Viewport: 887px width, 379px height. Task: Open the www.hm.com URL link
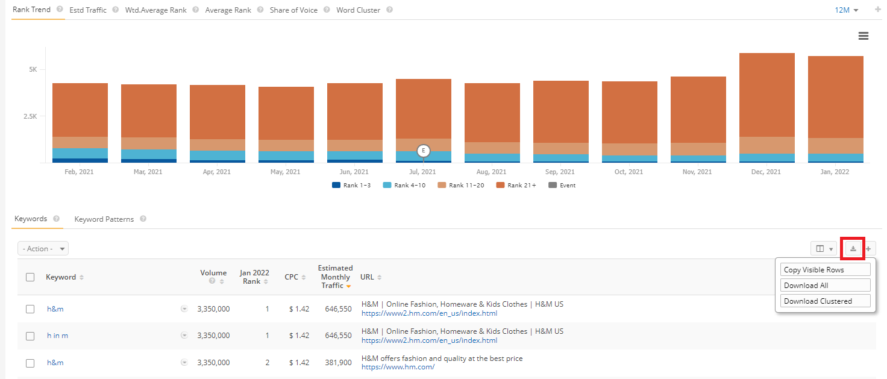tap(398, 367)
